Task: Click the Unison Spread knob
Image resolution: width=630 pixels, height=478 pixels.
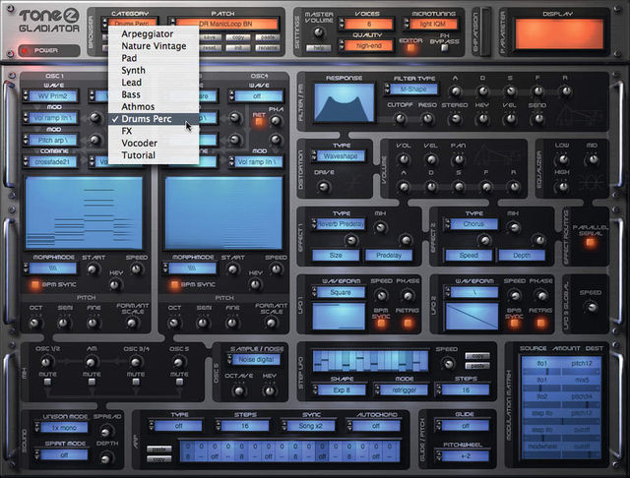Action: tap(105, 432)
